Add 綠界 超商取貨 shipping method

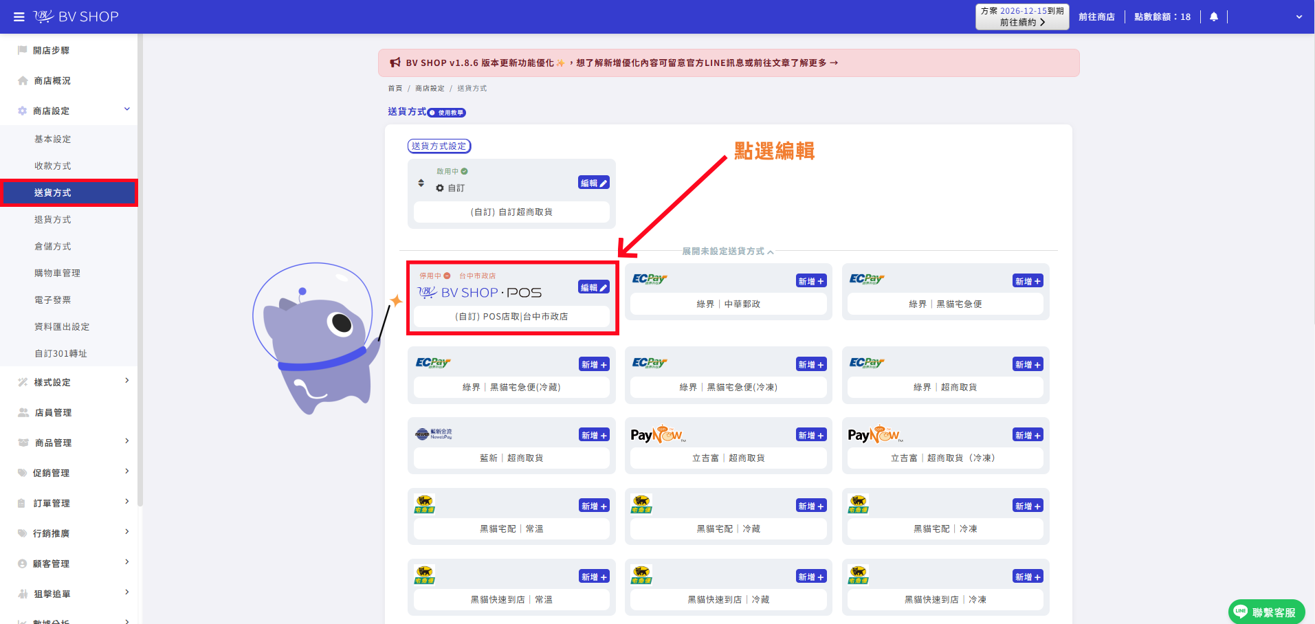(x=1028, y=365)
